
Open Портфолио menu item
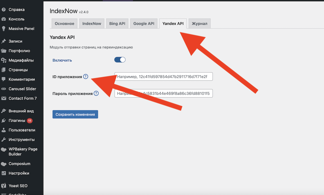pyautogui.click(x=19, y=51)
